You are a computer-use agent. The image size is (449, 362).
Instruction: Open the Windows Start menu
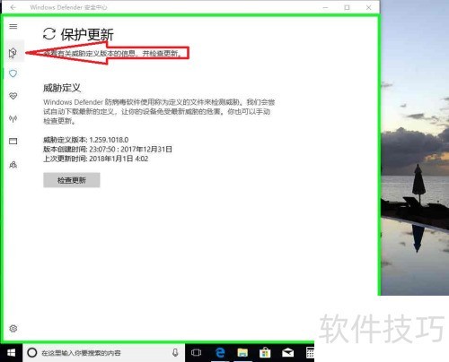click(x=11, y=353)
